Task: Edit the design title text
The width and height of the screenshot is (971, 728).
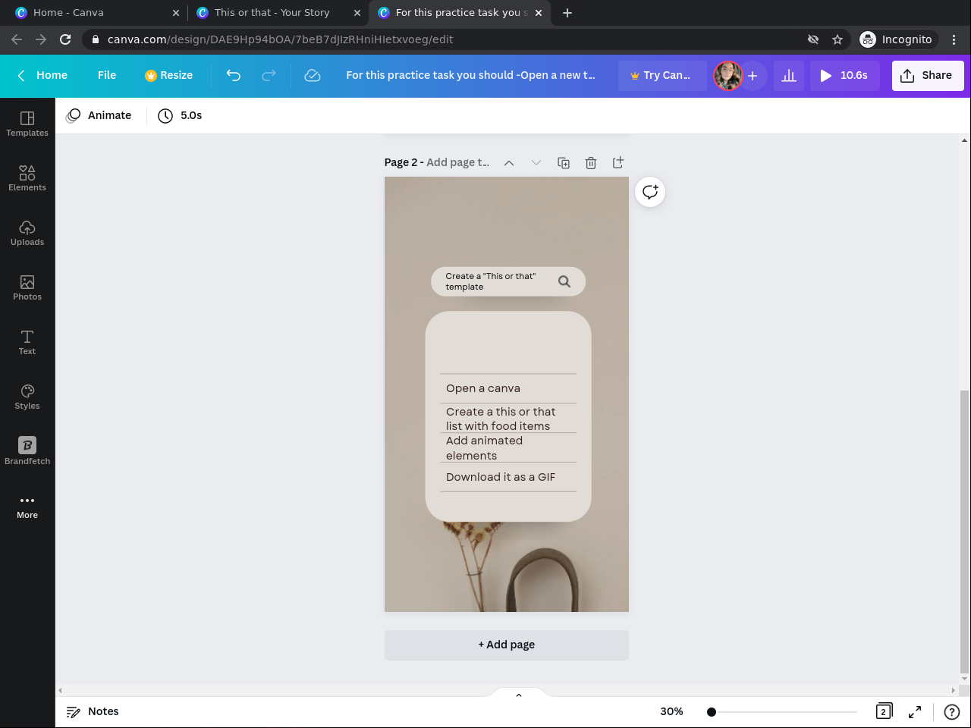Action: [x=470, y=75]
